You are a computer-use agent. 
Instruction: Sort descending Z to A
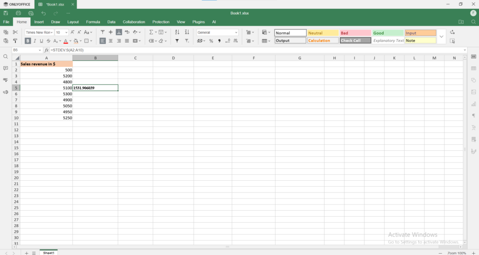coord(187,32)
